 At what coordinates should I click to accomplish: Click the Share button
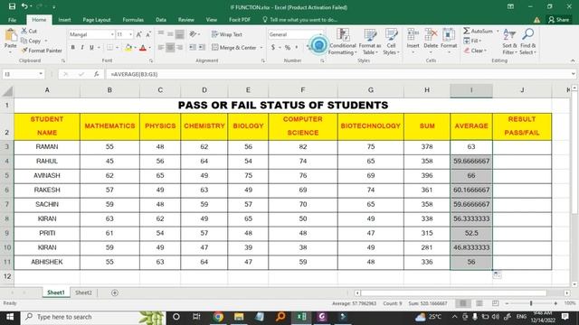coord(559,20)
